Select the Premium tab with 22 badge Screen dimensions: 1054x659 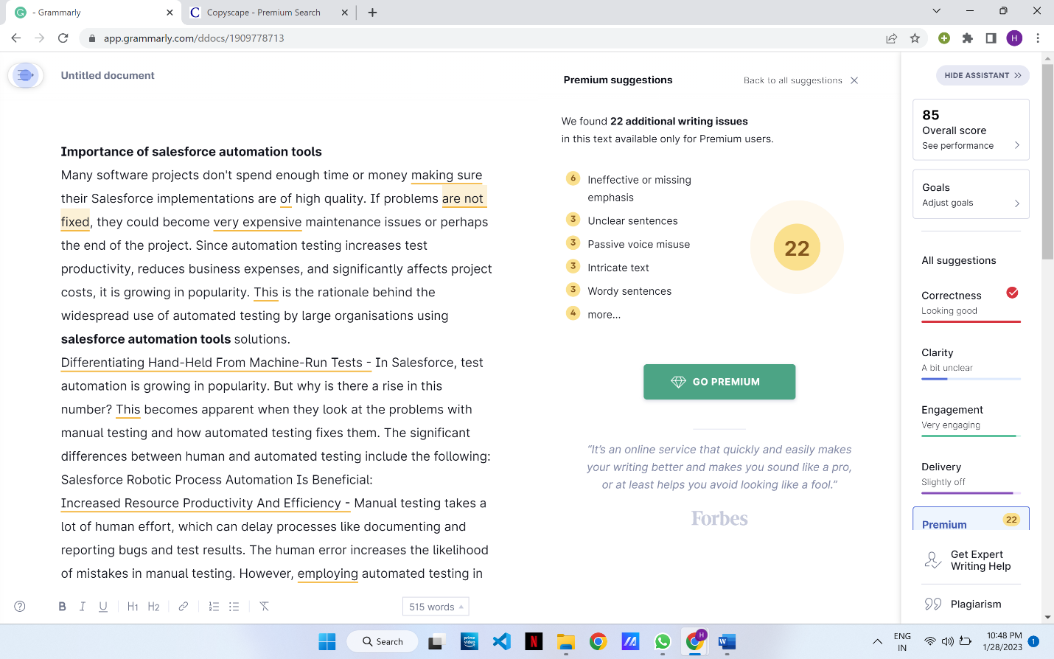[971, 519]
